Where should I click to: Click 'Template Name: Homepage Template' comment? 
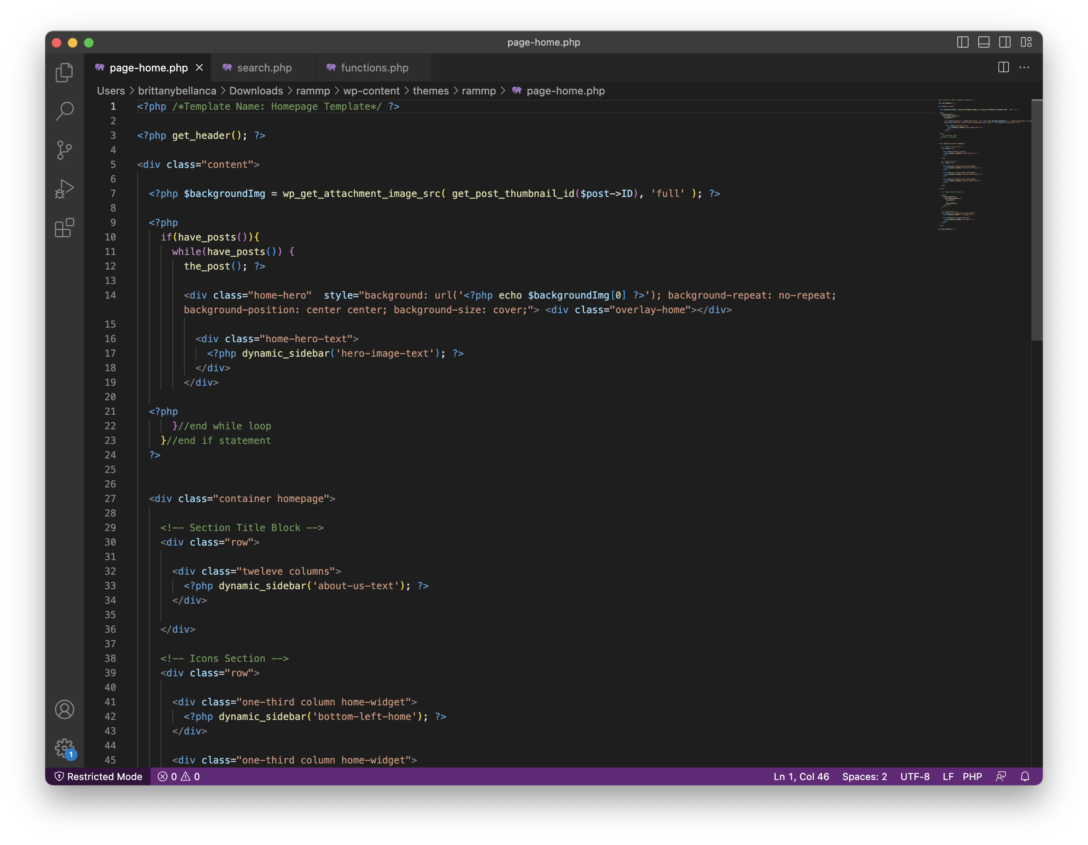tap(277, 106)
